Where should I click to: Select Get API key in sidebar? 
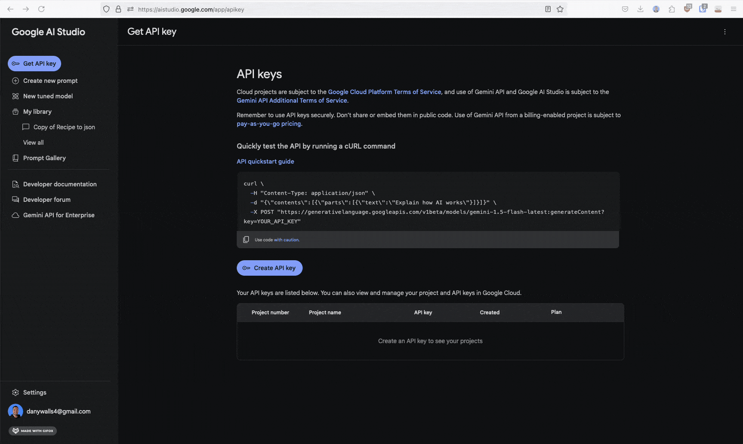[34, 64]
